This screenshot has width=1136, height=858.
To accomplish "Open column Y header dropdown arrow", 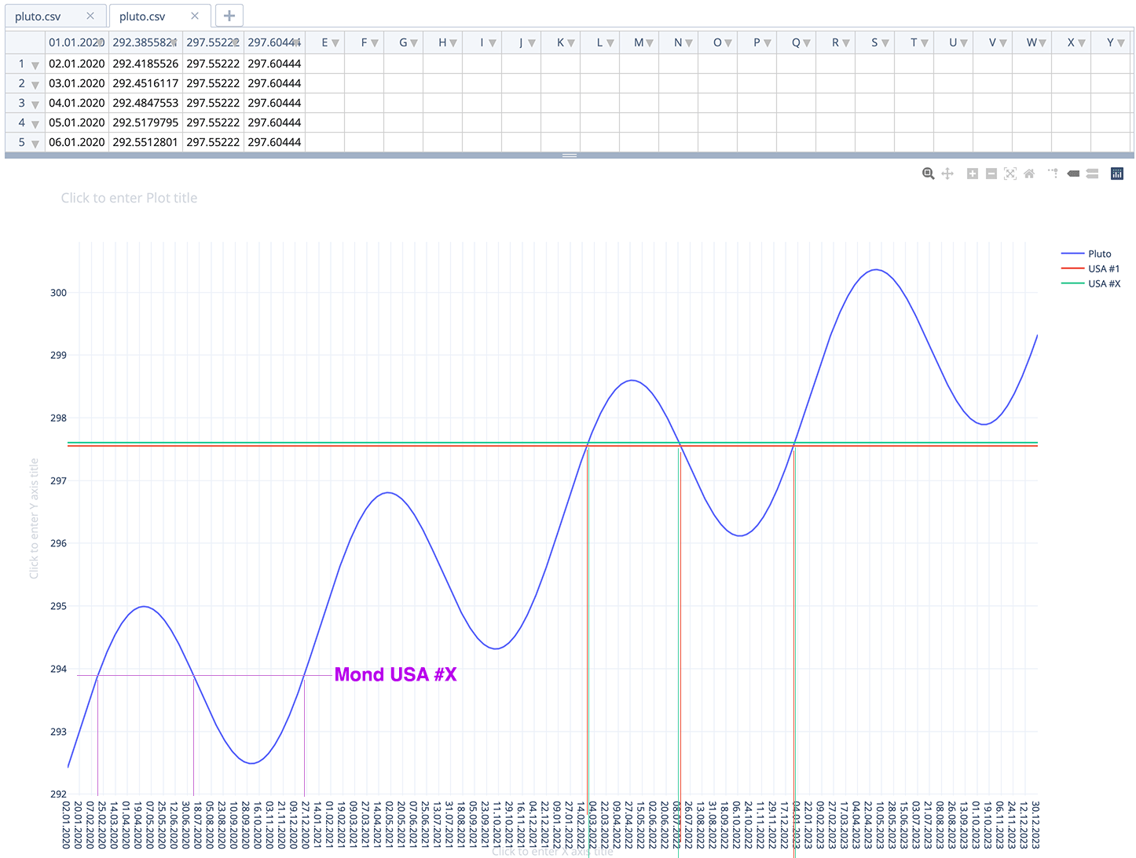I will [x=1121, y=43].
